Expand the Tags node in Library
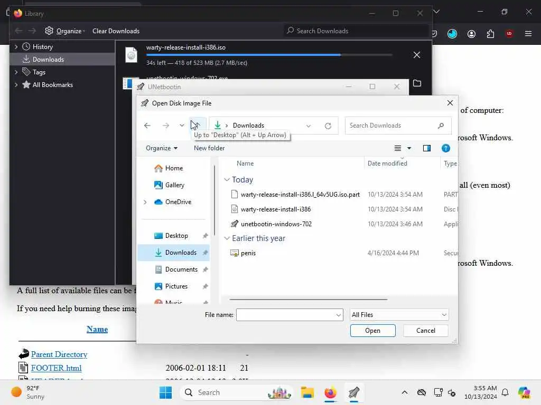Screen dimensions: 541x405 [16, 72]
